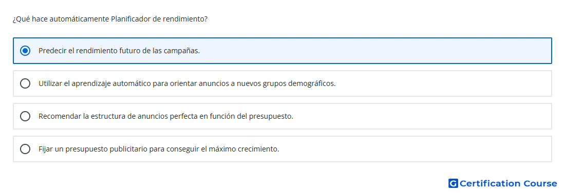
Task: Click the word 'presupuesto' in the third option
Action: pos(270,116)
